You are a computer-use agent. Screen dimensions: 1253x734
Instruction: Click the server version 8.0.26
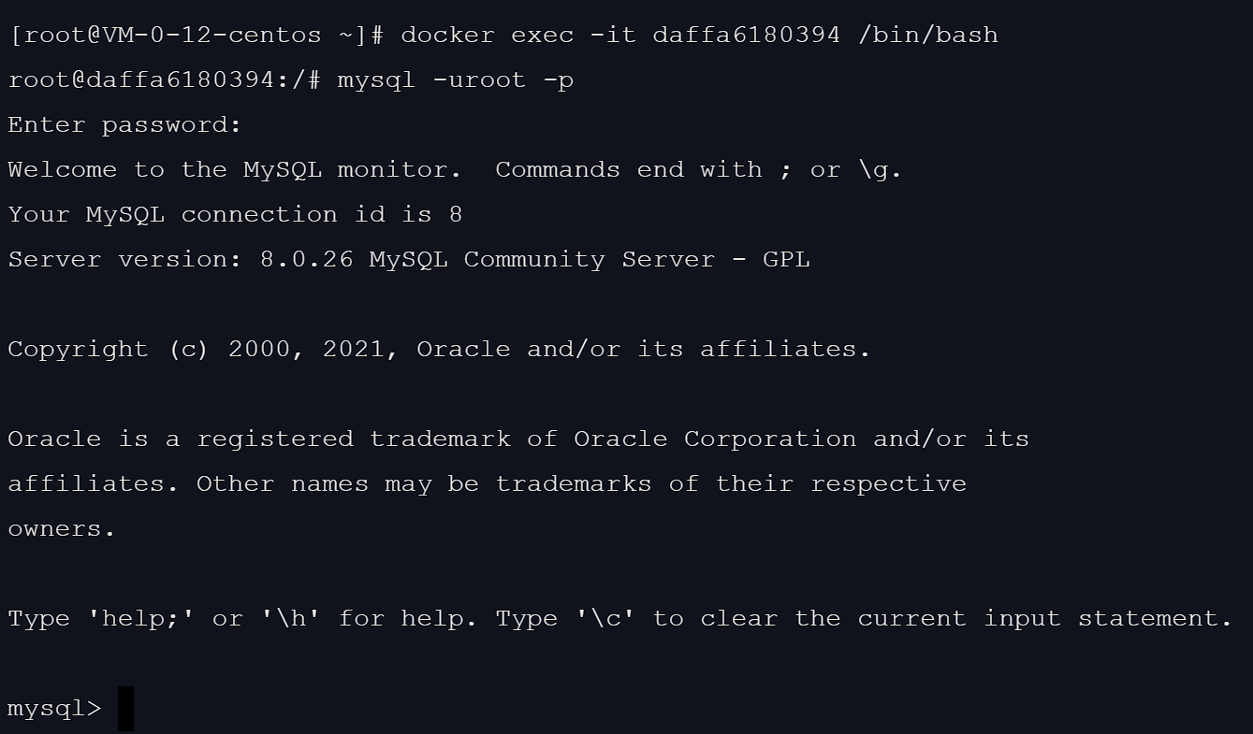coord(306,260)
